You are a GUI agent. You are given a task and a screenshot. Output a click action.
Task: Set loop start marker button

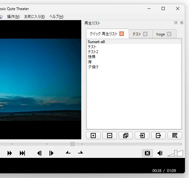68,153
